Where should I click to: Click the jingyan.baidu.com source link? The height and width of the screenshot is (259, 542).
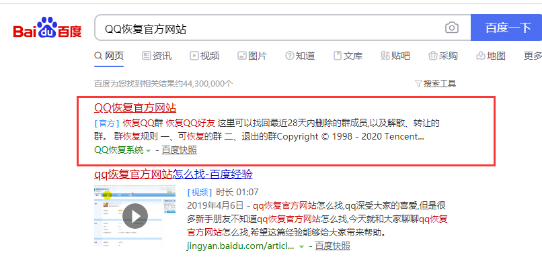point(241,246)
